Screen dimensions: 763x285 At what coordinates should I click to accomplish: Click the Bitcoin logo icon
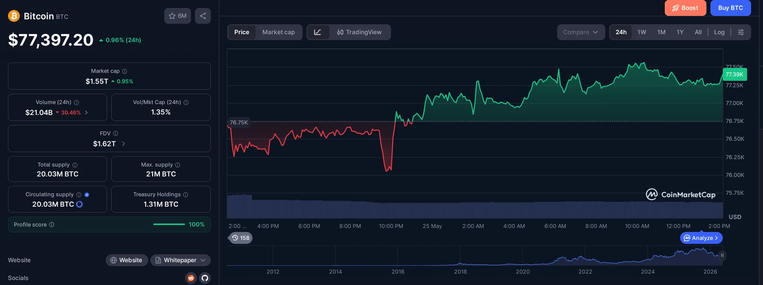14,16
